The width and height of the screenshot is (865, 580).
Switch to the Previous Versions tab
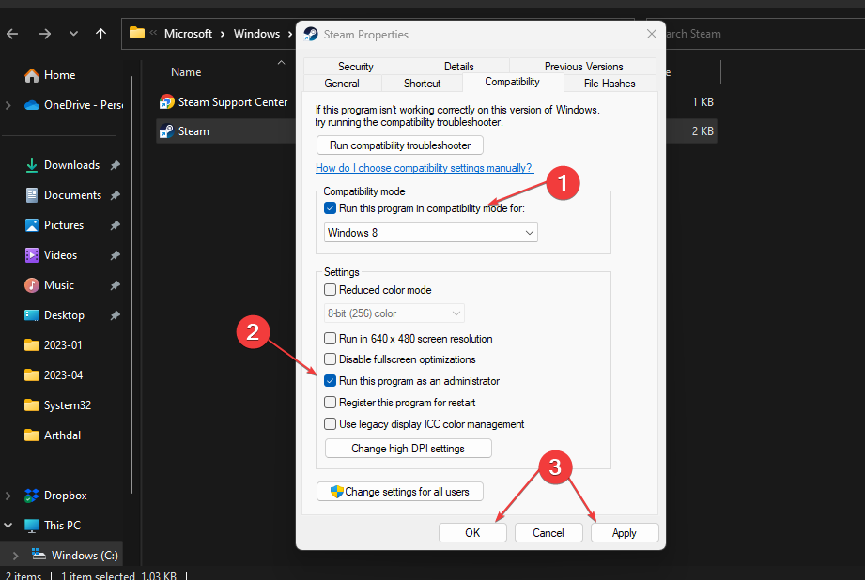point(583,66)
